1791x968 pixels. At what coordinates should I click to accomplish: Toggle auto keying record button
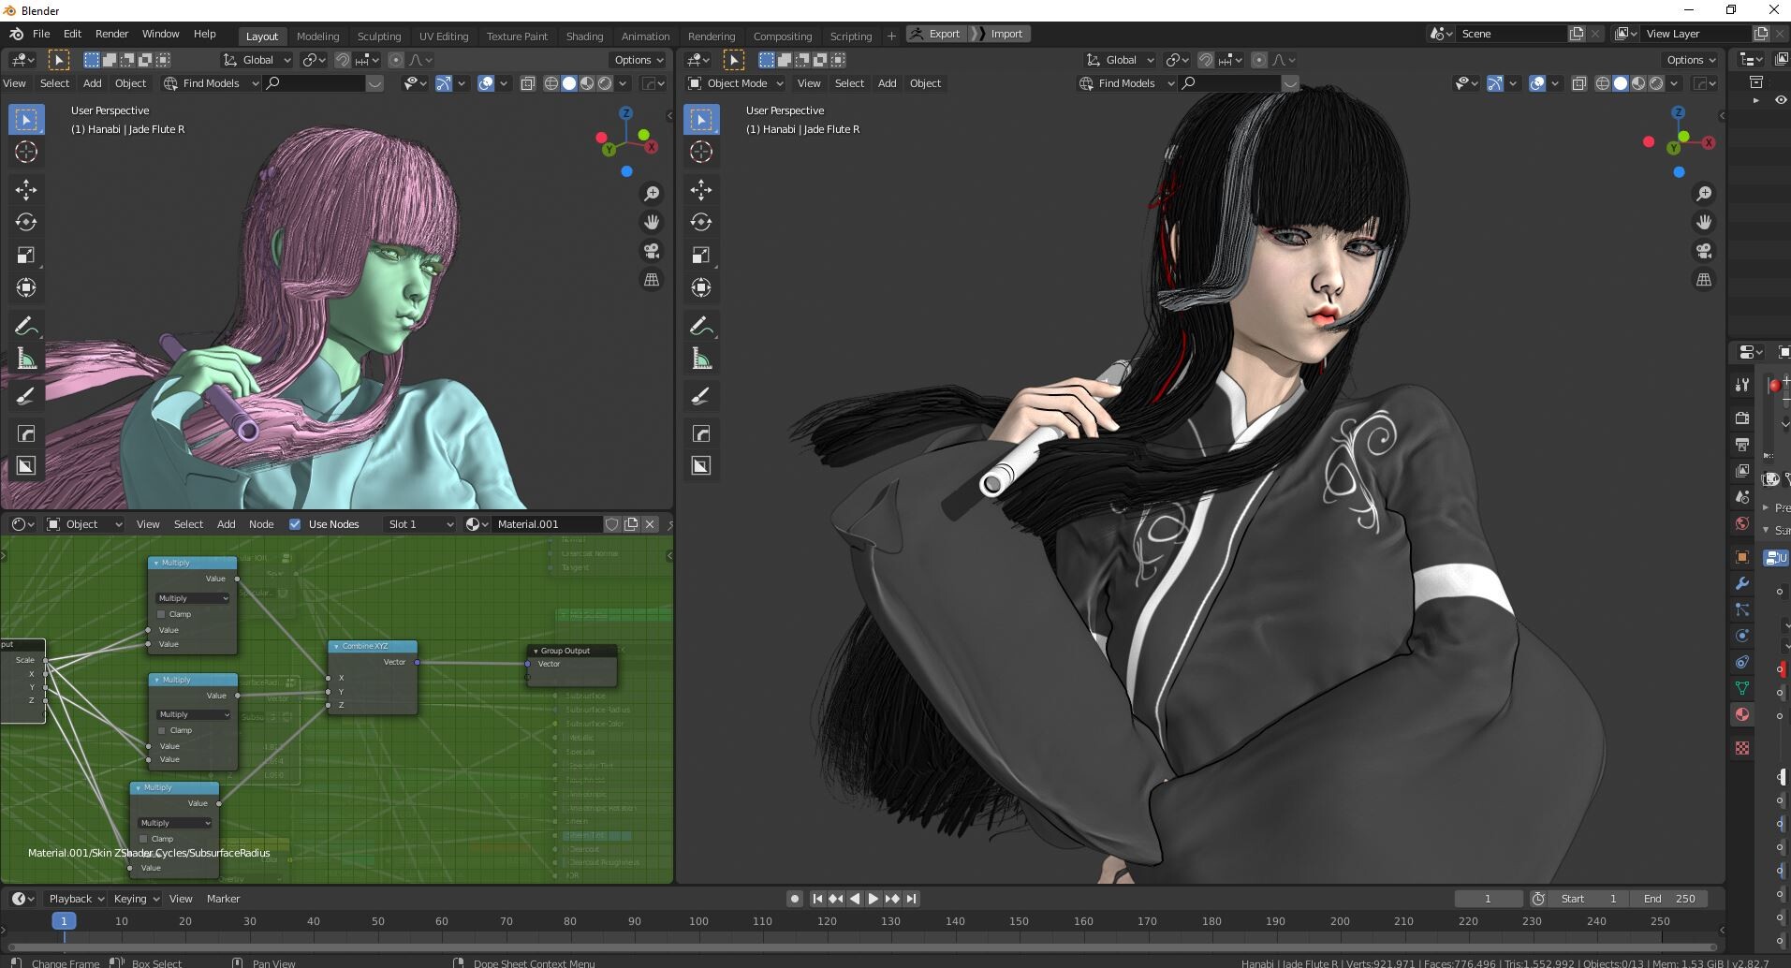[795, 899]
